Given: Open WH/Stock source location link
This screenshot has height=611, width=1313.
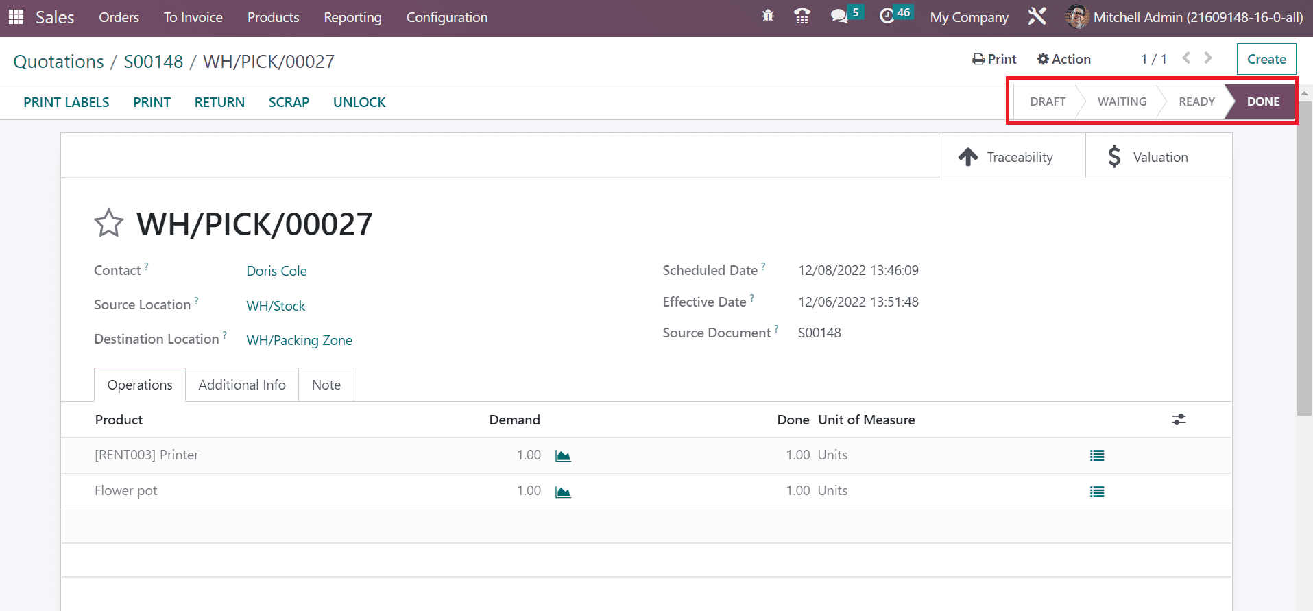Looking at the screenshot, I should pyautogui.click(x=276, y=306).
